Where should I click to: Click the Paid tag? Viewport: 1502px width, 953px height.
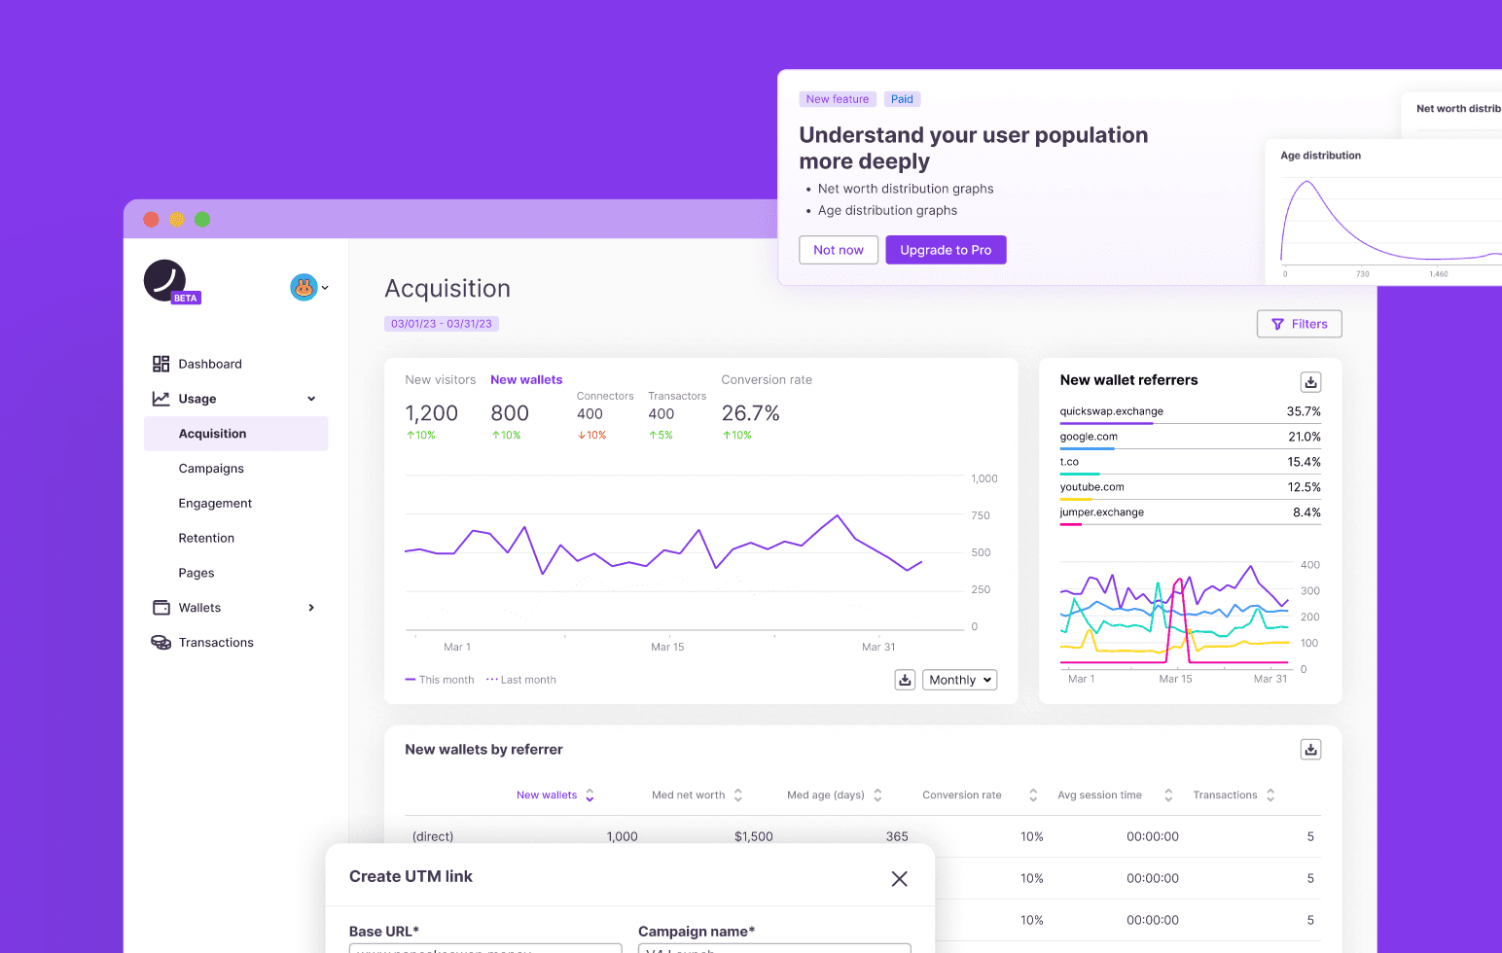(x=902, y=99)
